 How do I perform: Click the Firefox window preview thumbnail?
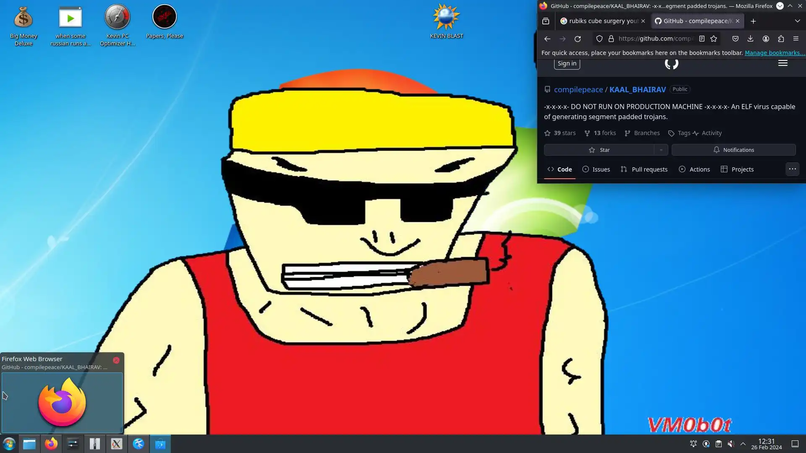tap(62, 403)
